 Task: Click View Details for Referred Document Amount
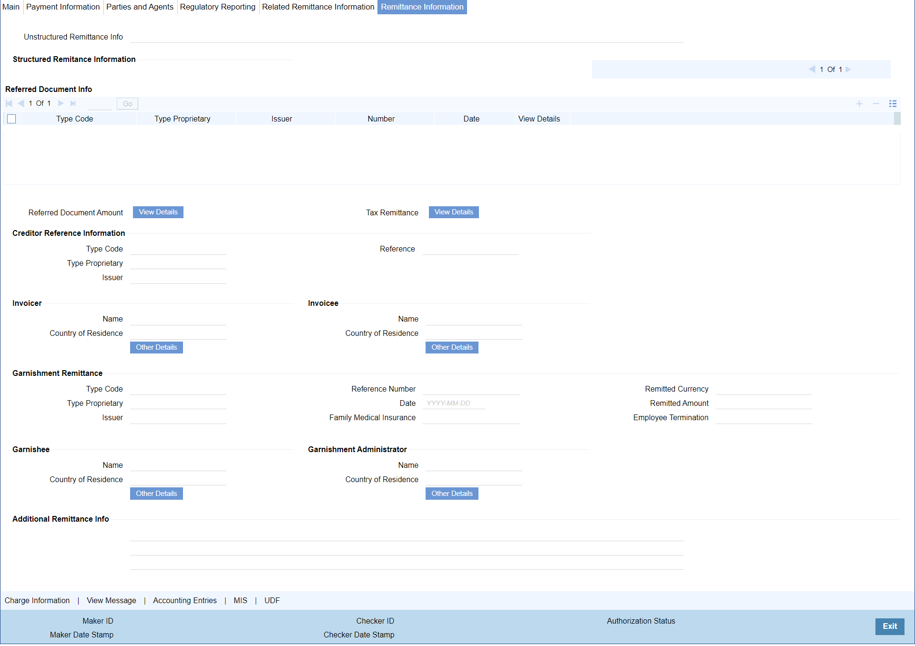(x=158, y=212)
